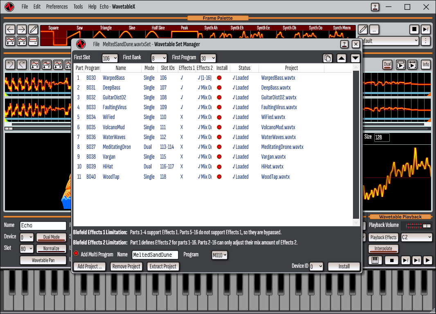Select the Square frame in palette
Screen dimensions: 436x314
point(54,35)
